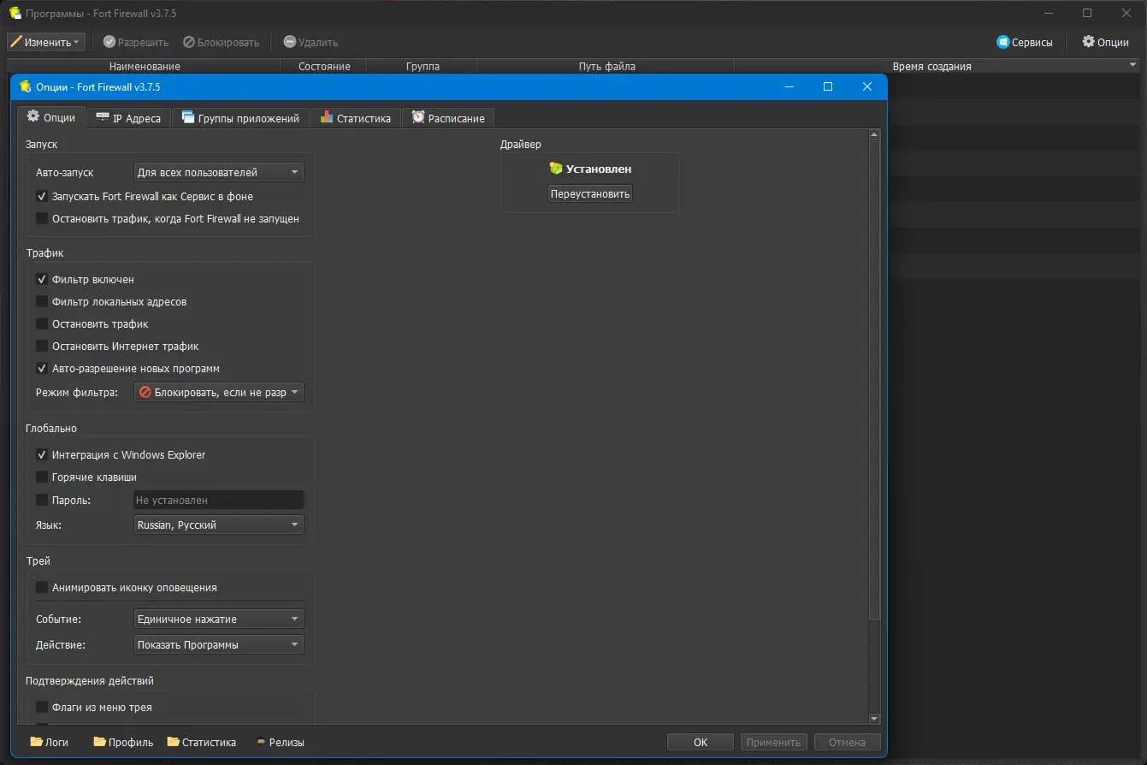Open the Действие dropdown

[x=219, y=644]
